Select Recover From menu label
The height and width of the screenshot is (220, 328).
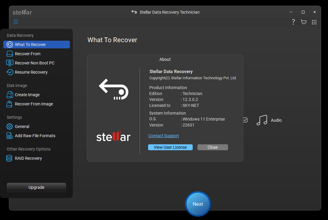pyautogui.click(x=28, y=54)
